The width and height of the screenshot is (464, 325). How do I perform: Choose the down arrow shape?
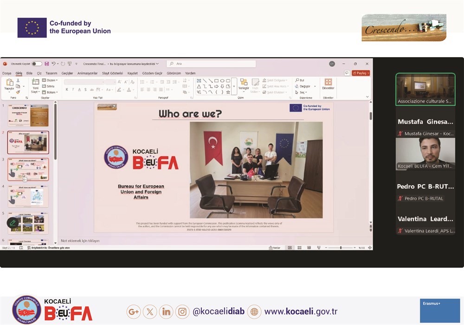click(222, 86)
